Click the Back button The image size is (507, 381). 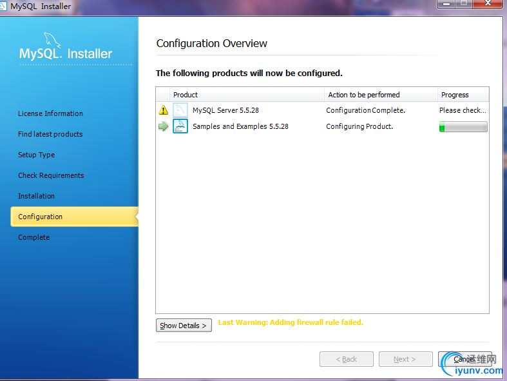point(347,359)
